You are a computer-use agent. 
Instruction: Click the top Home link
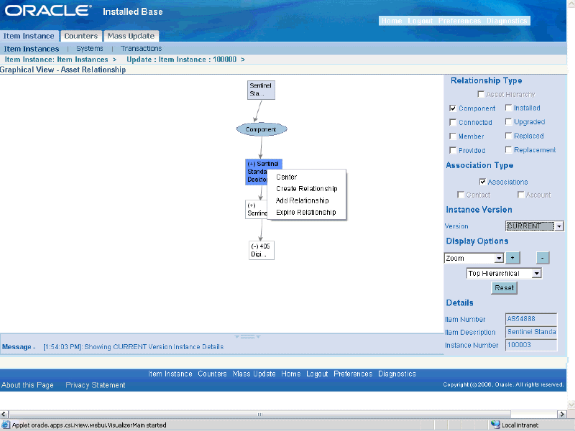392,21
